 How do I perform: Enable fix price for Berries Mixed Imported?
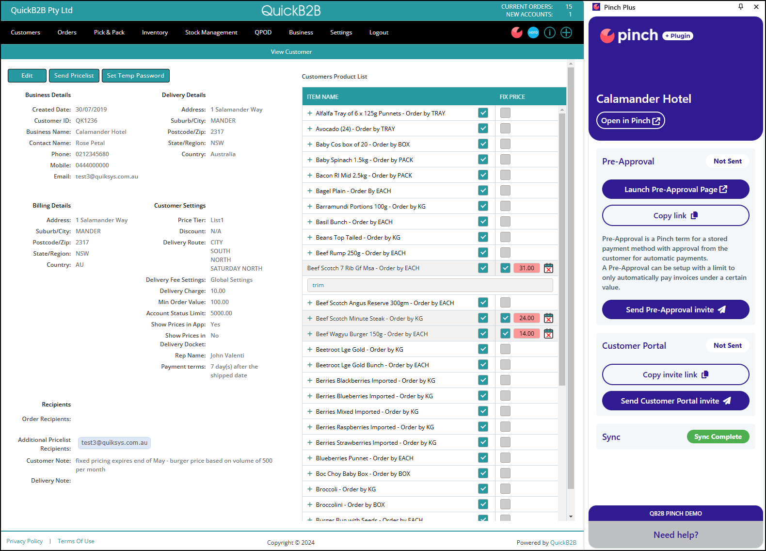pos(505,411)
